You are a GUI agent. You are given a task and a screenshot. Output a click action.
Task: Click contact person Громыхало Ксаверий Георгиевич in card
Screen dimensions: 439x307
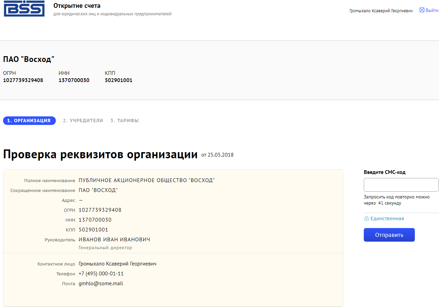point(117,264)
